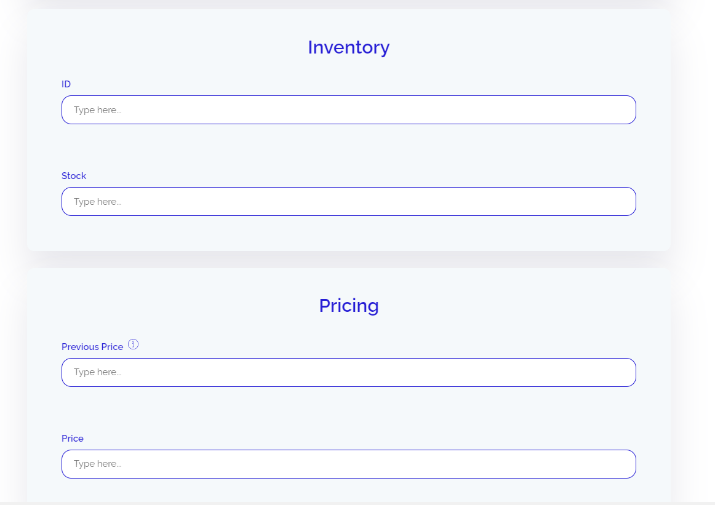
Task: Focus the ID input field
Action: (348, 110)
